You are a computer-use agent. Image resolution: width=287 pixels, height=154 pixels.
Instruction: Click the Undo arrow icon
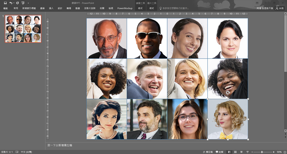(11, 3)
